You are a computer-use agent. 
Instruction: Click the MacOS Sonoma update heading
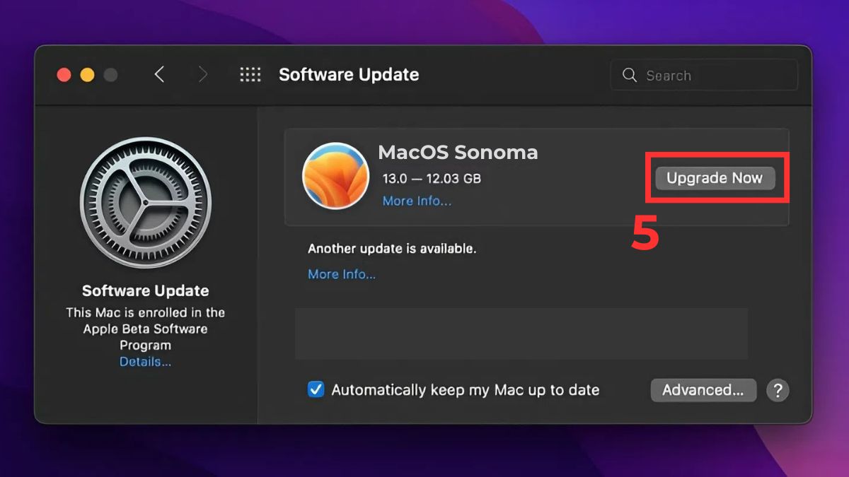point(458,152)
